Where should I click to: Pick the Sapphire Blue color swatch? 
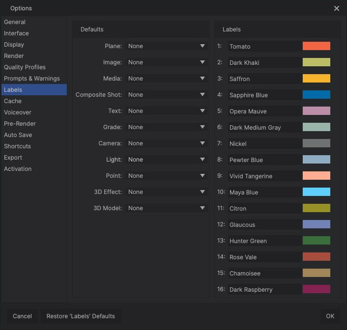316,95
